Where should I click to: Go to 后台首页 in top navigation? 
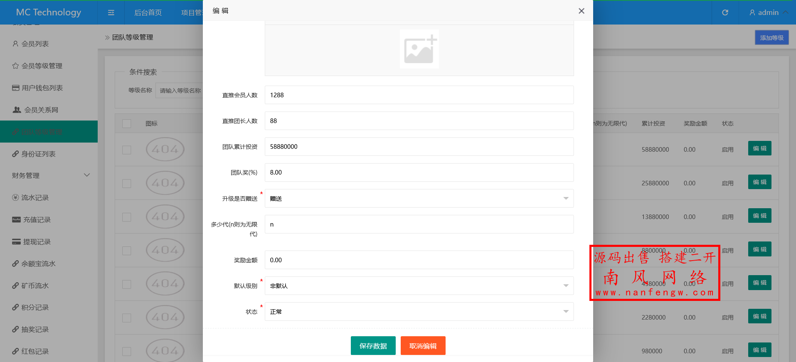tap(148, 12)
